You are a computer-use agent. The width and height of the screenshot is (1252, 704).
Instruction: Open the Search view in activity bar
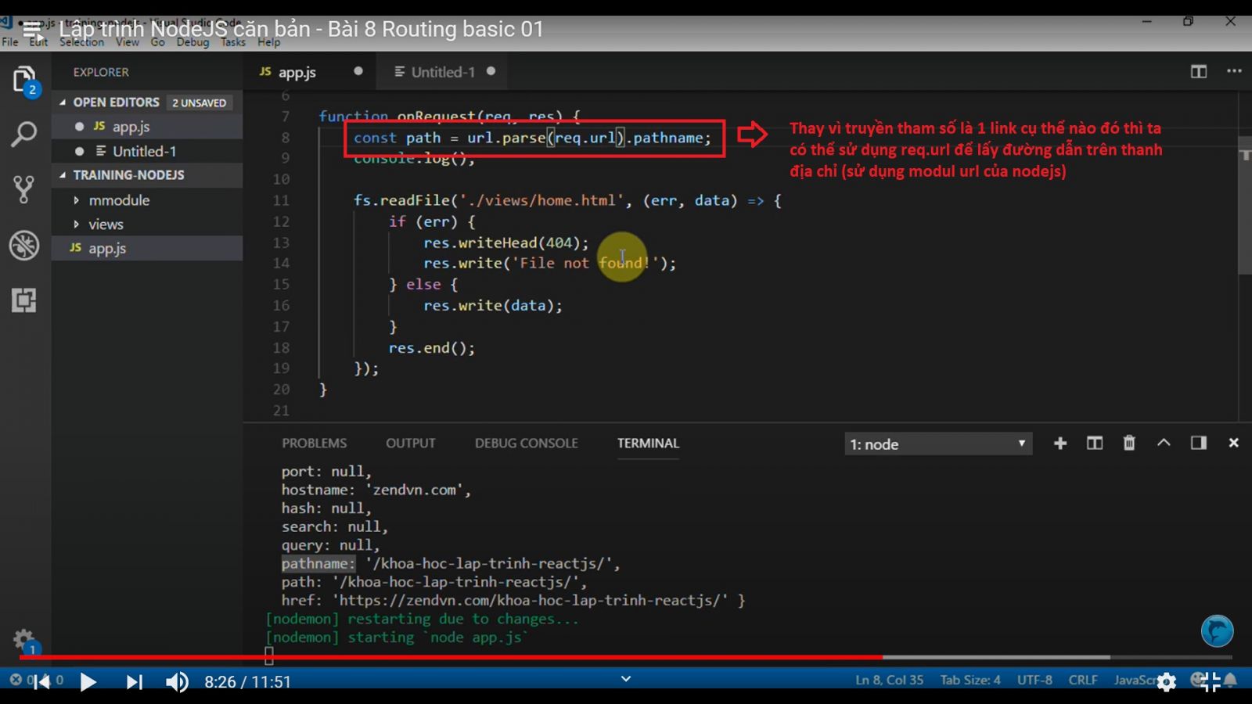(24, 135)
